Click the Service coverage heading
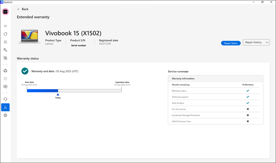Image resolution: width=276 pixels, height=163 pixels. coord(178,71)
